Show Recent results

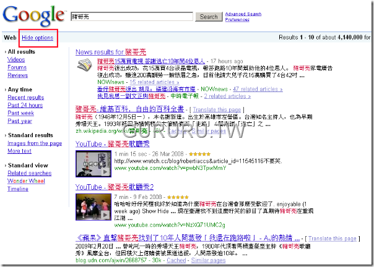(26, 98)
